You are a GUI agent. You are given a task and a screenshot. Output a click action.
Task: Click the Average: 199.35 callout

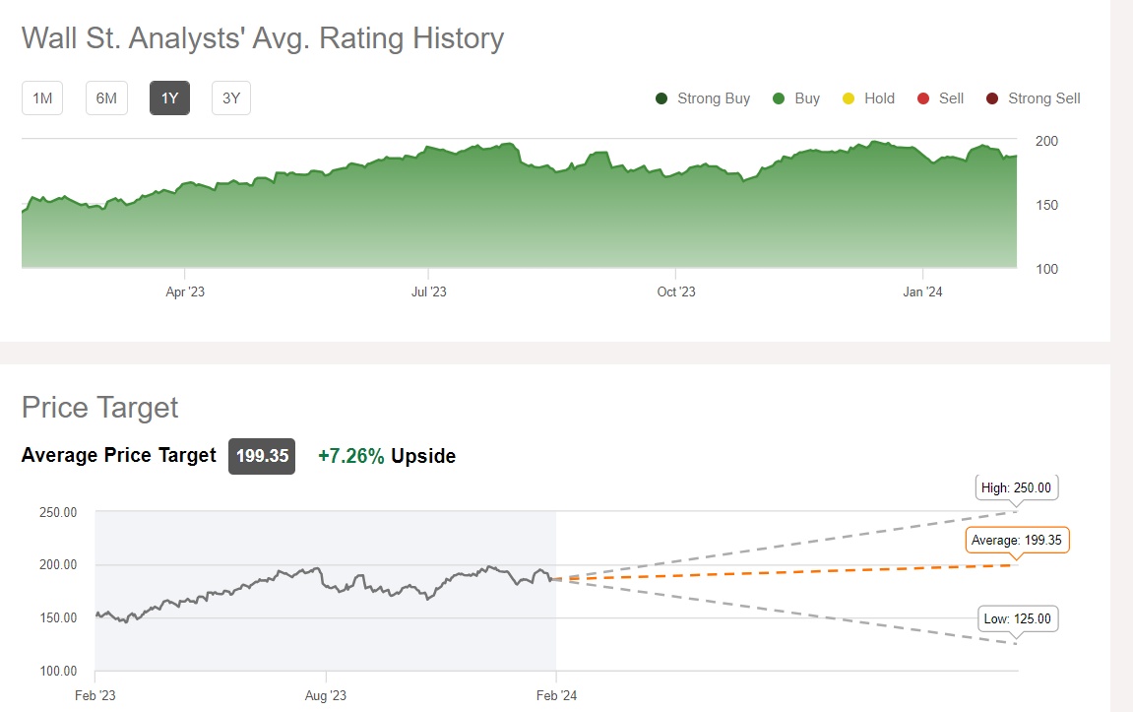coord(1018,541)
